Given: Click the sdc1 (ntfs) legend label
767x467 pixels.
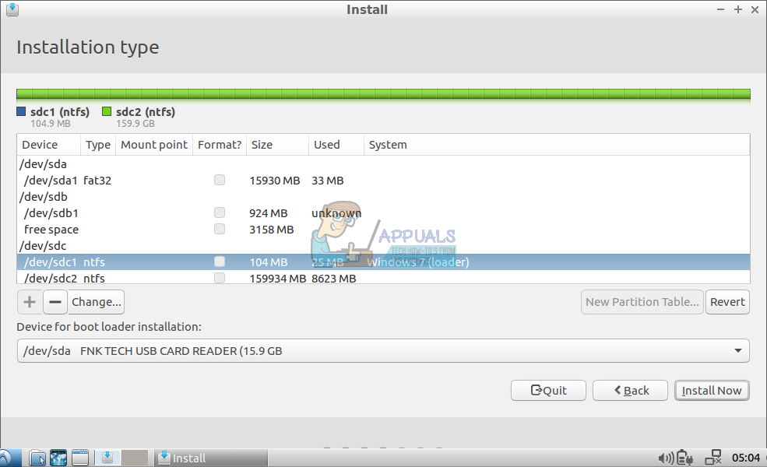Looking at the screenshot, I should pyautogui.click(x=60, y=112).
